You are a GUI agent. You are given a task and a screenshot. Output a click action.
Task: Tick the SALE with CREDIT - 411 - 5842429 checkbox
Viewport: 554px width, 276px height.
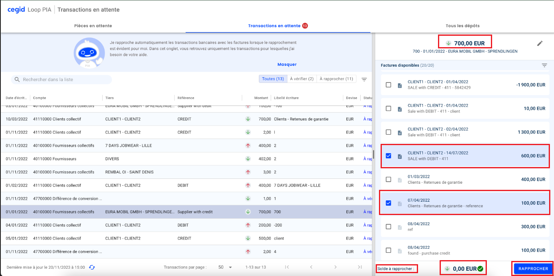pyautogui.click(x=388, y=85)
